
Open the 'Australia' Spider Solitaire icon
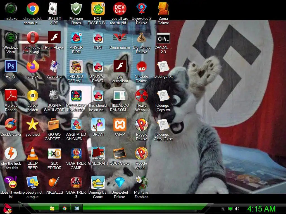54,66
